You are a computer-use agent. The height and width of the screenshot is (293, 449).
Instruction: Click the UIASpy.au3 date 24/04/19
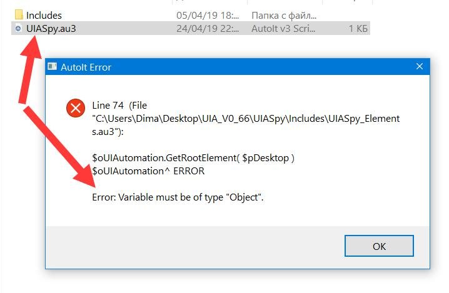click(208, 29)
